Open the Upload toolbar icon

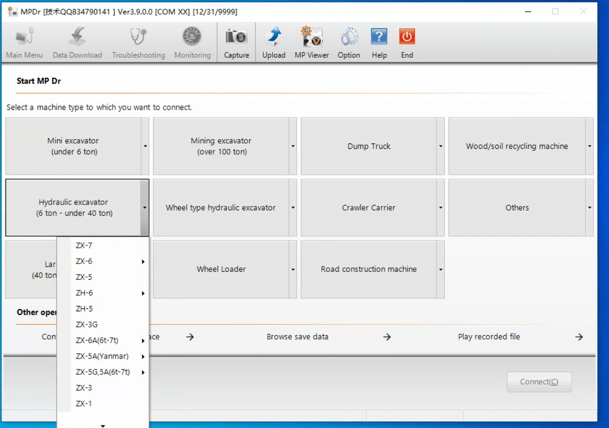point(274,38)
